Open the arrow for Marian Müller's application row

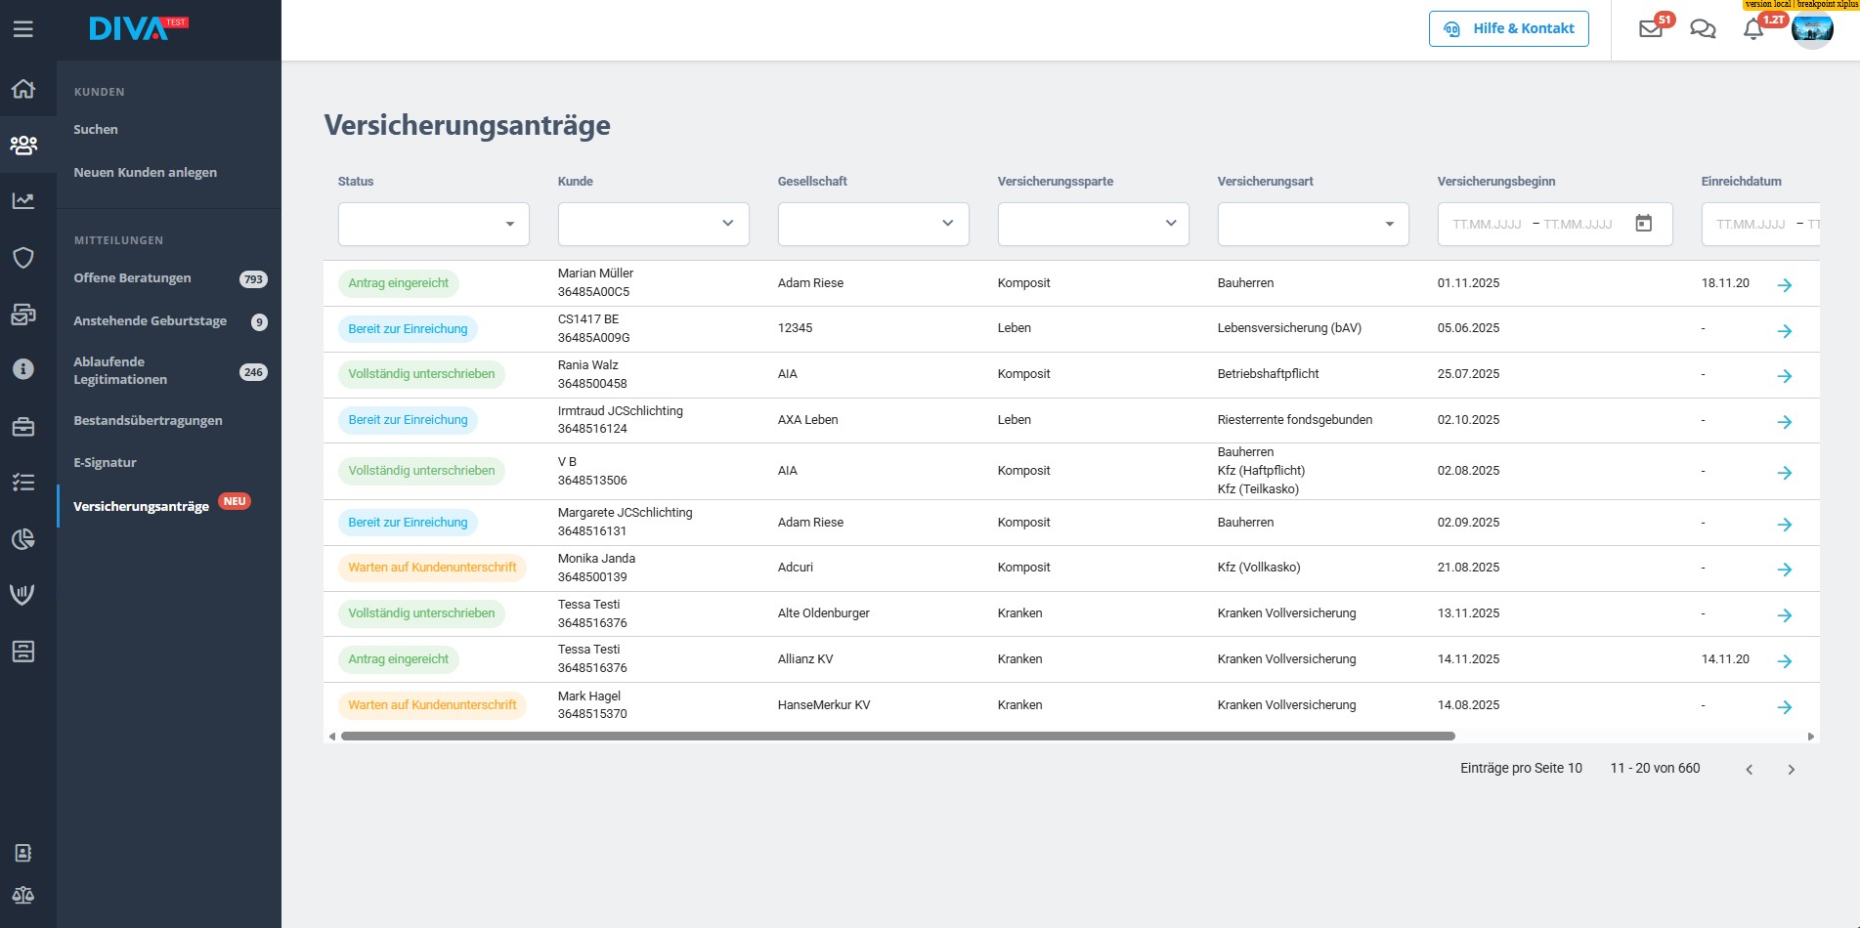[1784, 285]
